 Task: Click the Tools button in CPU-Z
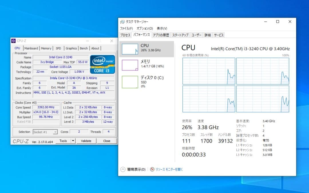pos(63,141)
